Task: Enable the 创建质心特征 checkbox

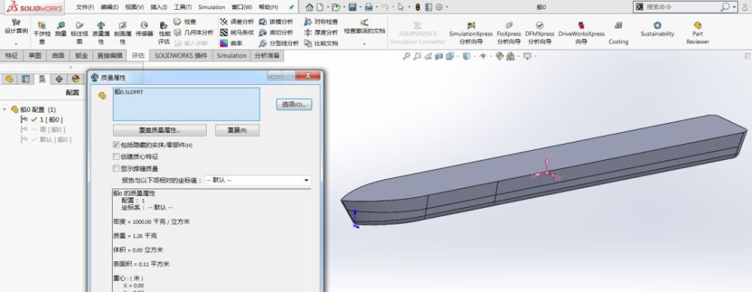Action: point(116,157)
